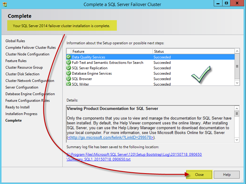Screen dimensions: 246x184
Task: Select the SQL Browser feature row
Action: 151,79
